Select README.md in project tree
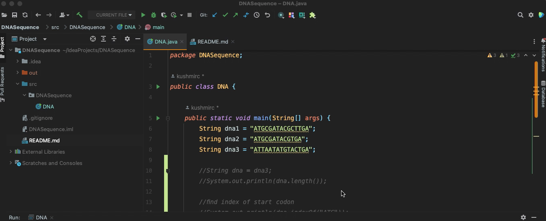This screenshot has height=221, width=546. coord(41,140)
